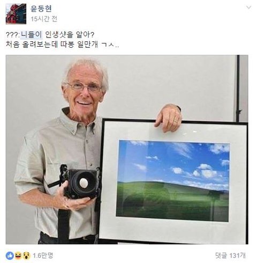Click the man's hand resting on frame
Viewport: 257px width, 263px height.
point(168,117)
